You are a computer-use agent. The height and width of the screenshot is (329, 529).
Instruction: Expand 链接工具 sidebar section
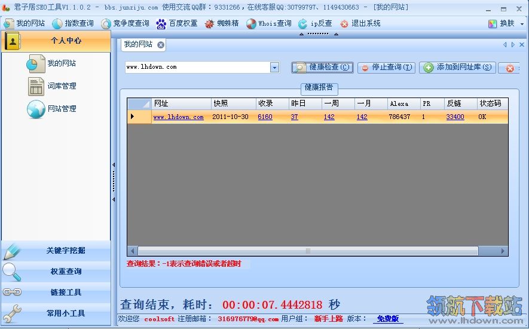(56, 293)
